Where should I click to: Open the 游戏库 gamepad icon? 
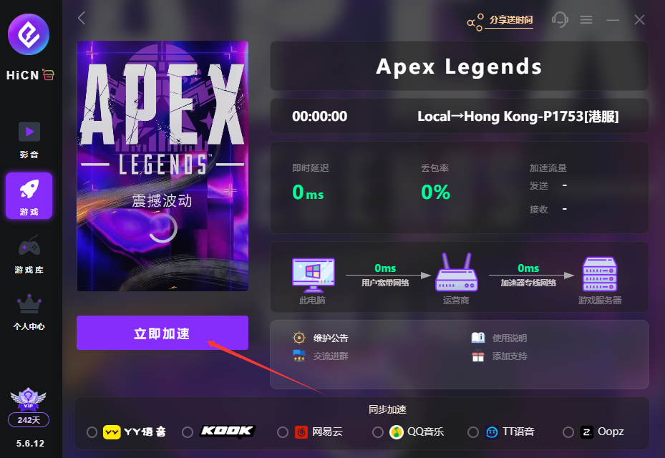coord(29,246)
